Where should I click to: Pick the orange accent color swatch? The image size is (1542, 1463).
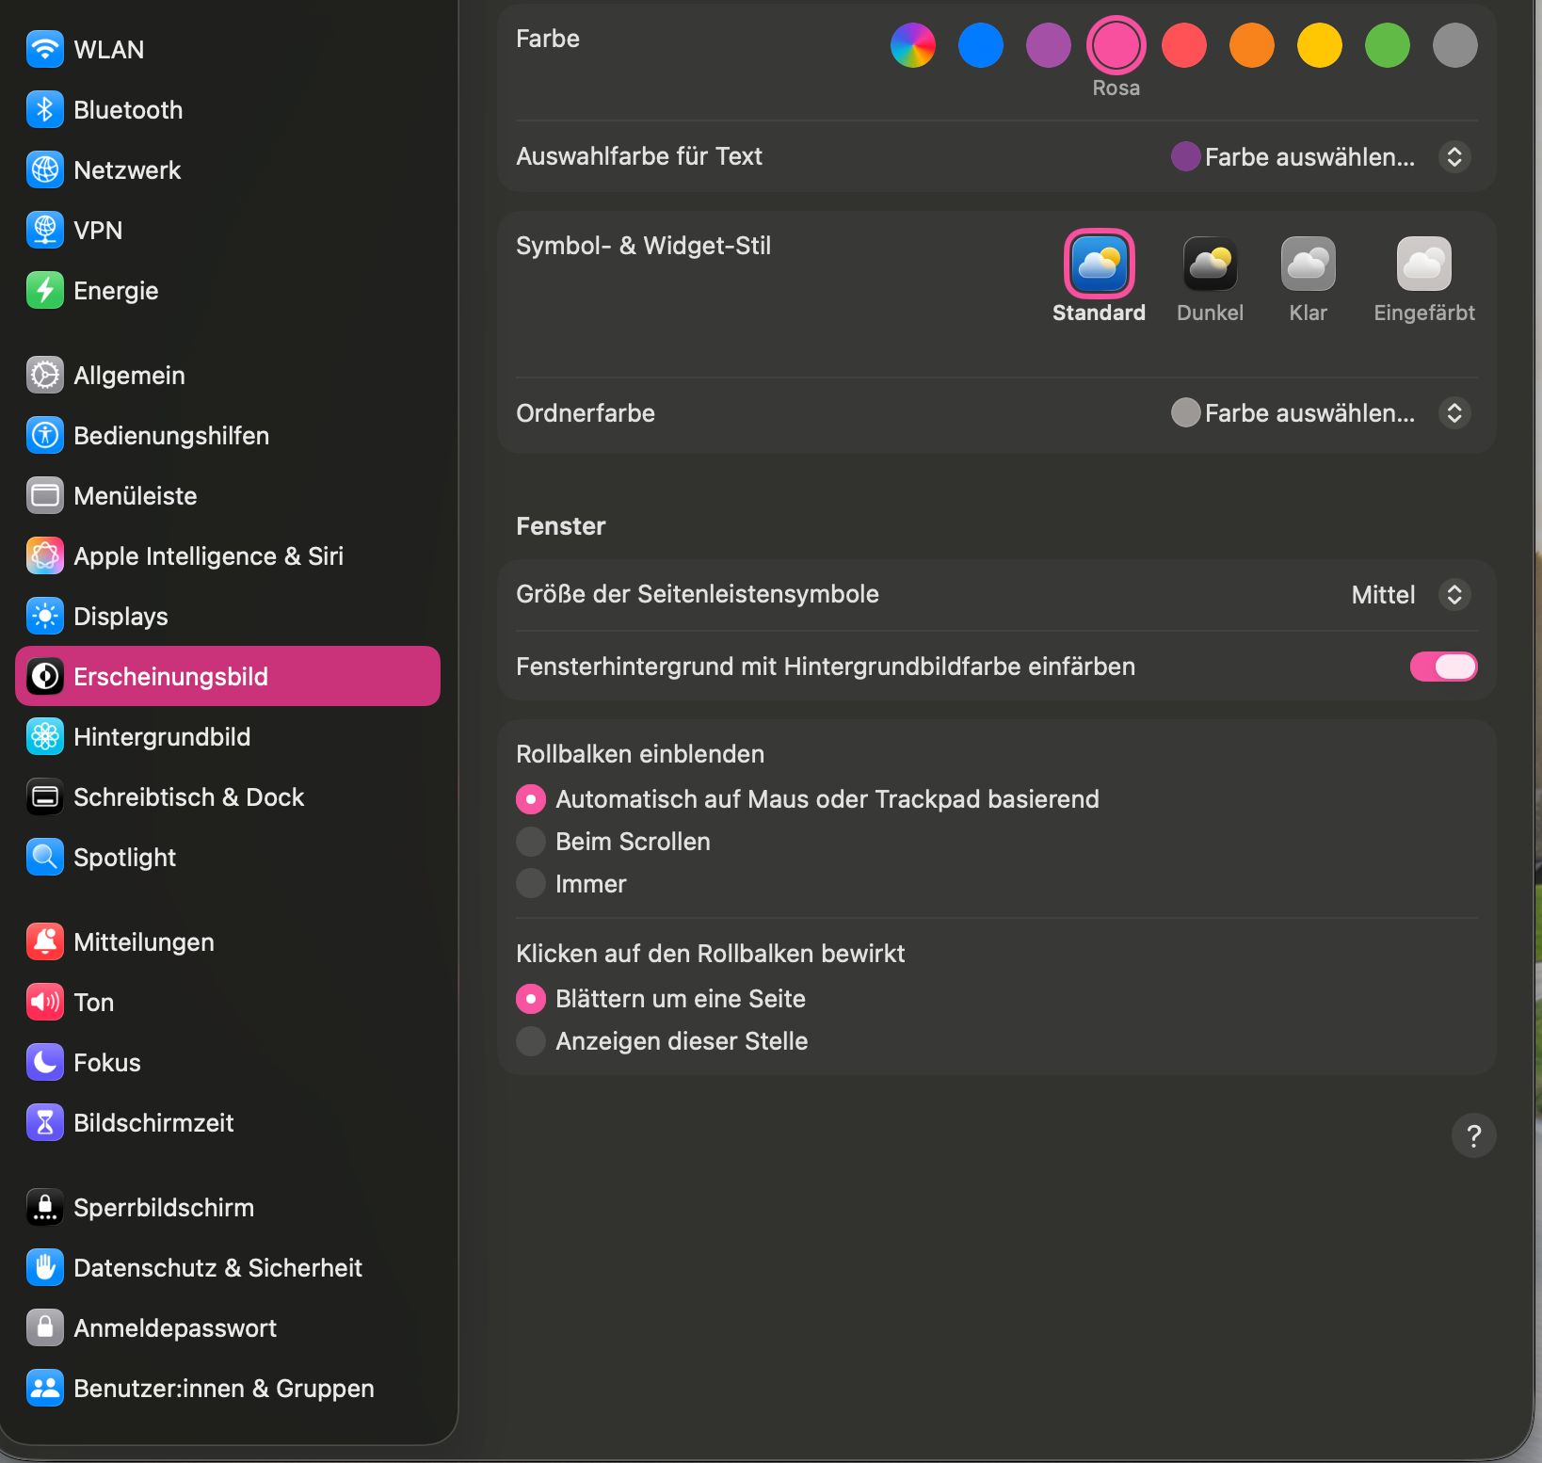[x=1251, y=44]
